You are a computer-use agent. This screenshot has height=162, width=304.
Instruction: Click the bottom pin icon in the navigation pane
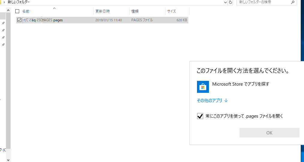[3, 45]
